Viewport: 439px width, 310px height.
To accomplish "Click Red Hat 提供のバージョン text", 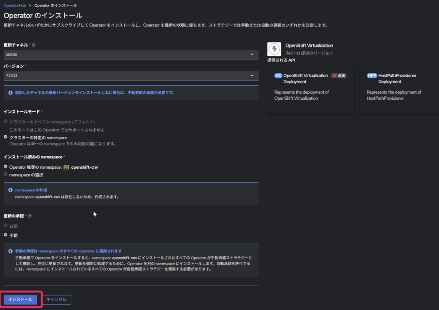I will 310,53.
